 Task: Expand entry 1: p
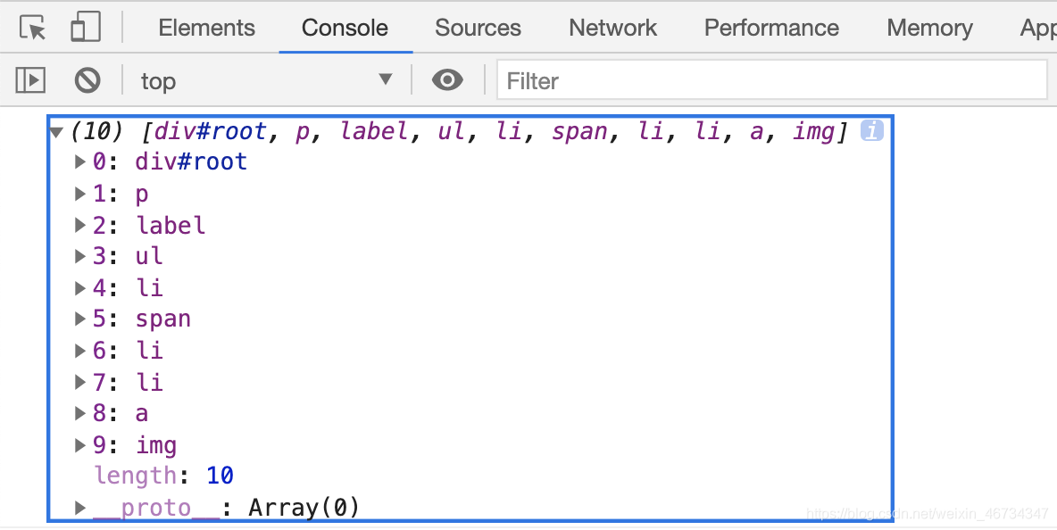(80, 194)
